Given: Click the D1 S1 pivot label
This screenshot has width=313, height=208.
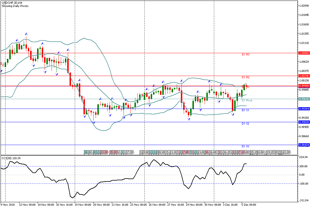Looking at the screenshot, I should (245, 110).
